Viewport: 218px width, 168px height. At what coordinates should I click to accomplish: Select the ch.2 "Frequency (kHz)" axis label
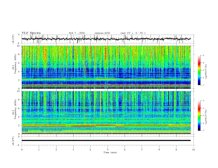15,109
